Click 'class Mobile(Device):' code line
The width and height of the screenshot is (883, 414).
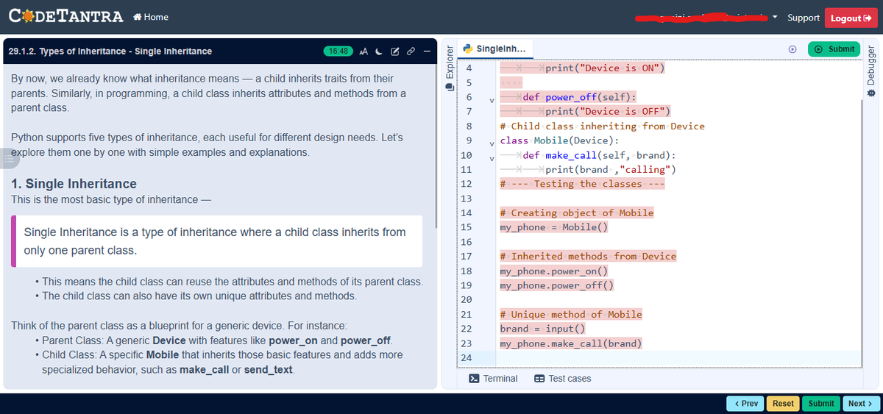coord(559,140)
